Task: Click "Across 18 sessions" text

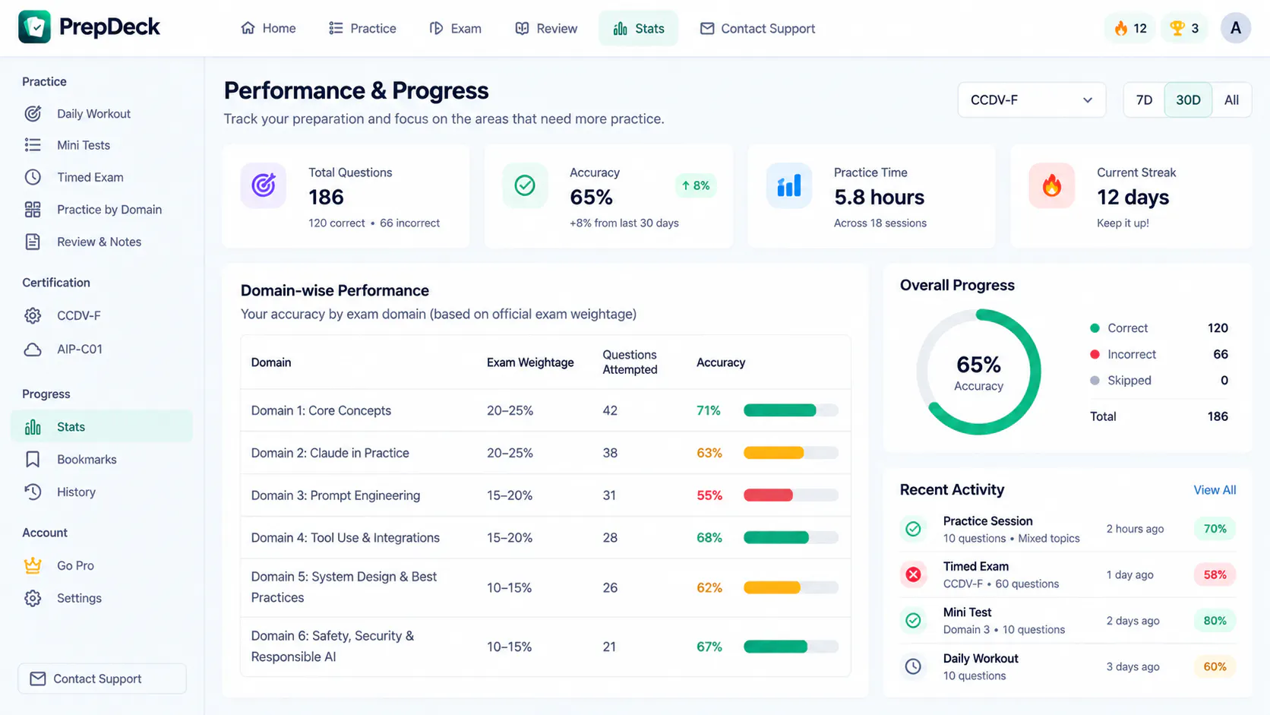Action: 880,223
